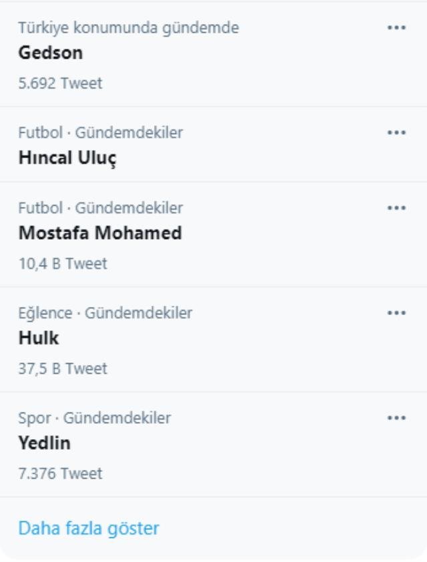
Task: Click the "Eğlence · Gündemdekiler" category label
Action: click(x=105, y=313)
